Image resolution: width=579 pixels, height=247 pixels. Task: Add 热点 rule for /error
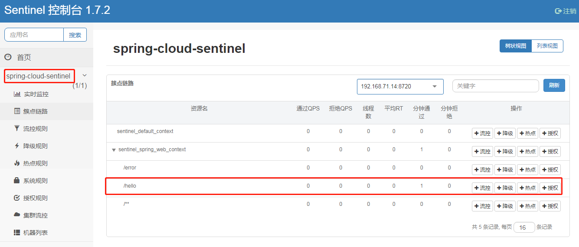(527, 170)
